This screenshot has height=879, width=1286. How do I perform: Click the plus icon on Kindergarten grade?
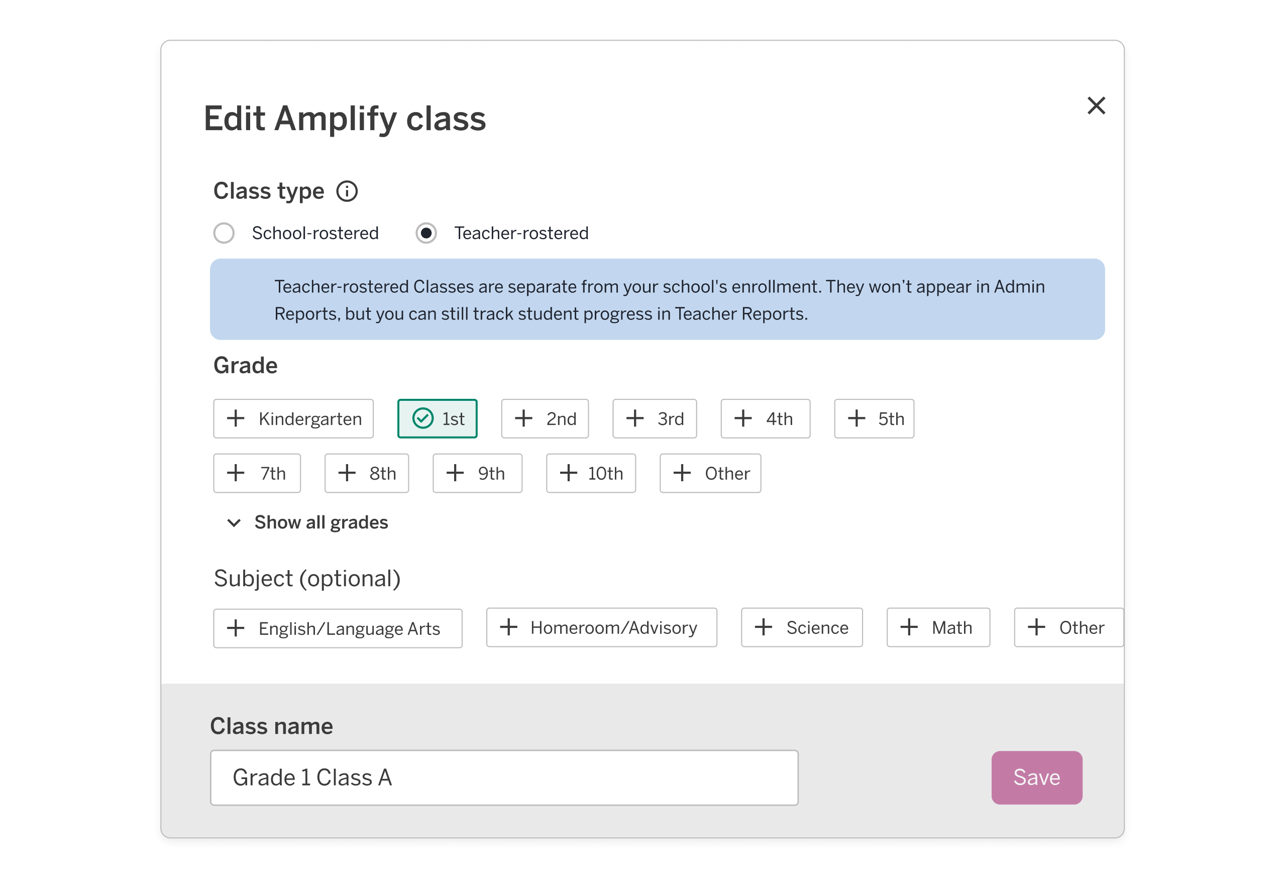pos(236,419)
